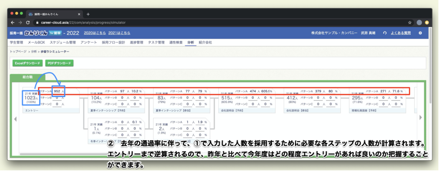Click the headset support icon
Image resolution: width=439 pixels, height=172 pixels.
click(x=385, y=33)
